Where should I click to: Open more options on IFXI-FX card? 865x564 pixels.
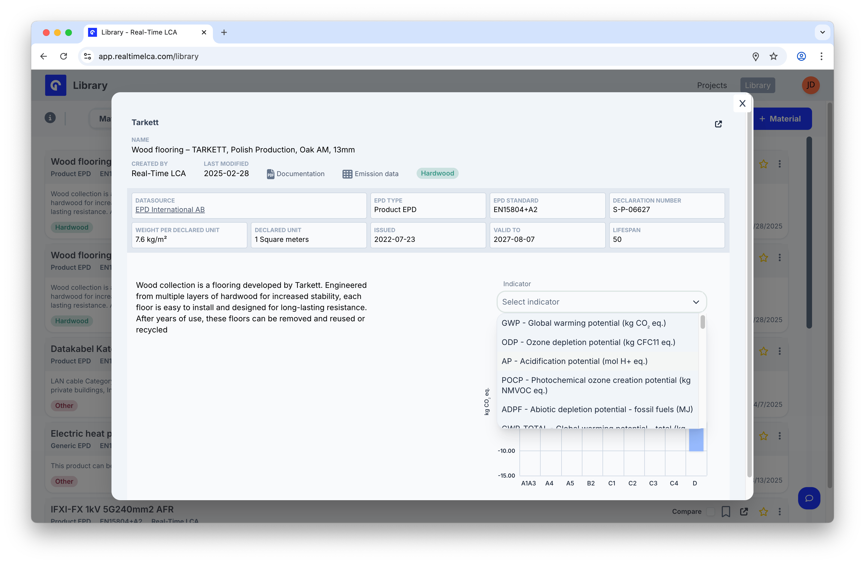point(780,512)
